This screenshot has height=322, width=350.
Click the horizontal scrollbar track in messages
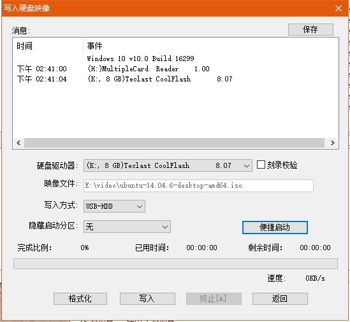click(x=174, y=143)
